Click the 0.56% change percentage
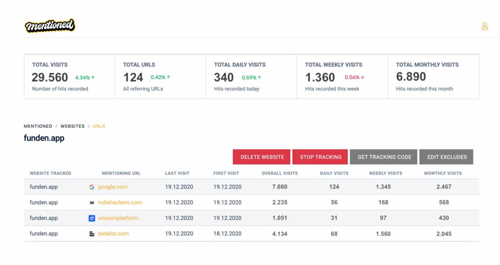The image size is (500, 265). (352, 77)
